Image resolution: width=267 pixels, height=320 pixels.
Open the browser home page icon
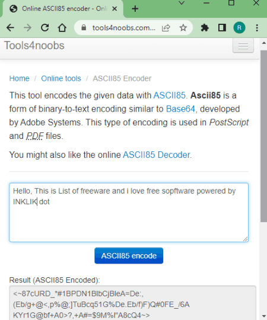coord(62,28)
